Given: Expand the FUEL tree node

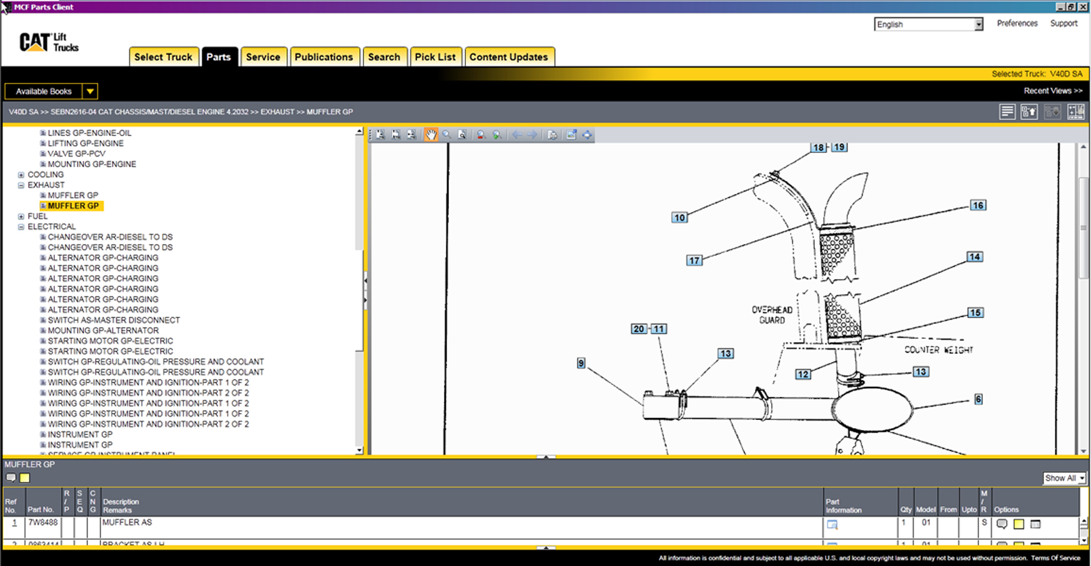Looking at the screenshot, I should [x=21, y=217].
